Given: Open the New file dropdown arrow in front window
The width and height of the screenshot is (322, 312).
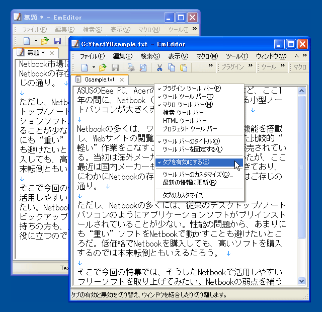Looking at the screenshot, I should (94, 67).
